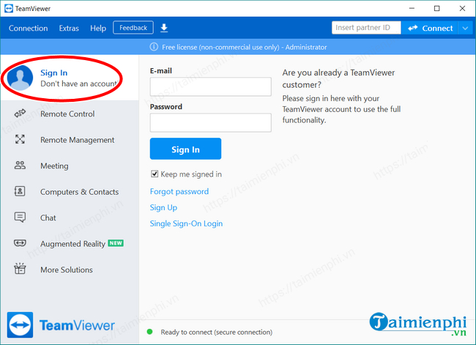Image resolution: width=476 pixels, height=345 pixels.
Task: Click the Meeting people icon
Action: point(20,166)
